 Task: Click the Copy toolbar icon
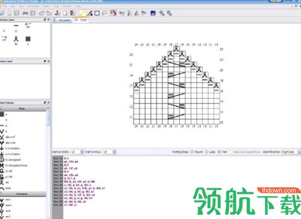click(x=65, y=13)
